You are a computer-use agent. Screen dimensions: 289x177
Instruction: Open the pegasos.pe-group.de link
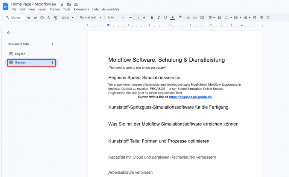(190, 97)
